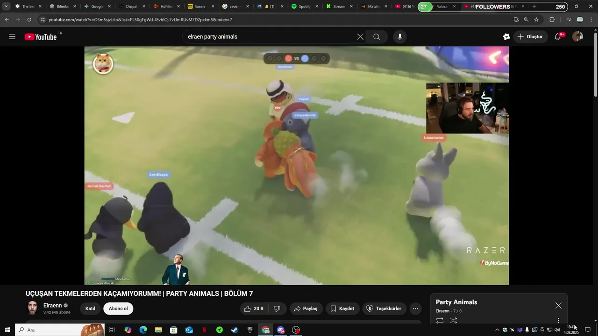The width and height of the screenshot is (598, 336).
Task: Click the video player area
Action: pos(297,166)
